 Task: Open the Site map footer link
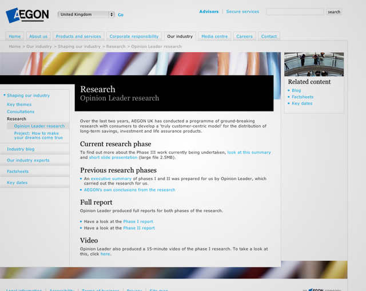159,290
